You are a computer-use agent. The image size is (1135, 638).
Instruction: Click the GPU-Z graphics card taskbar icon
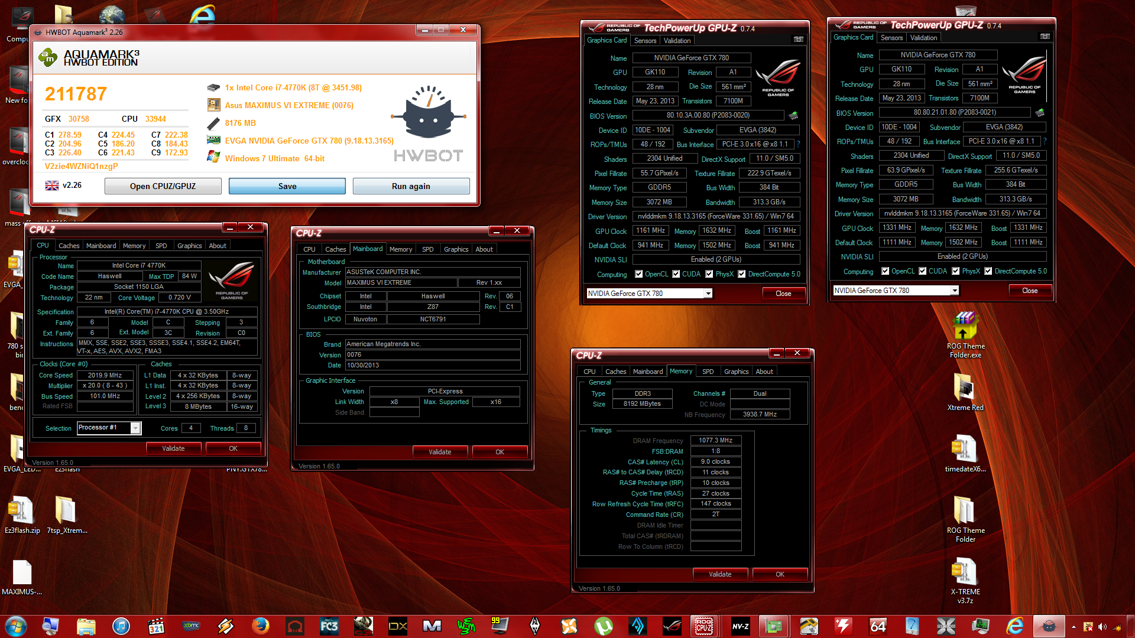point(774,626)
